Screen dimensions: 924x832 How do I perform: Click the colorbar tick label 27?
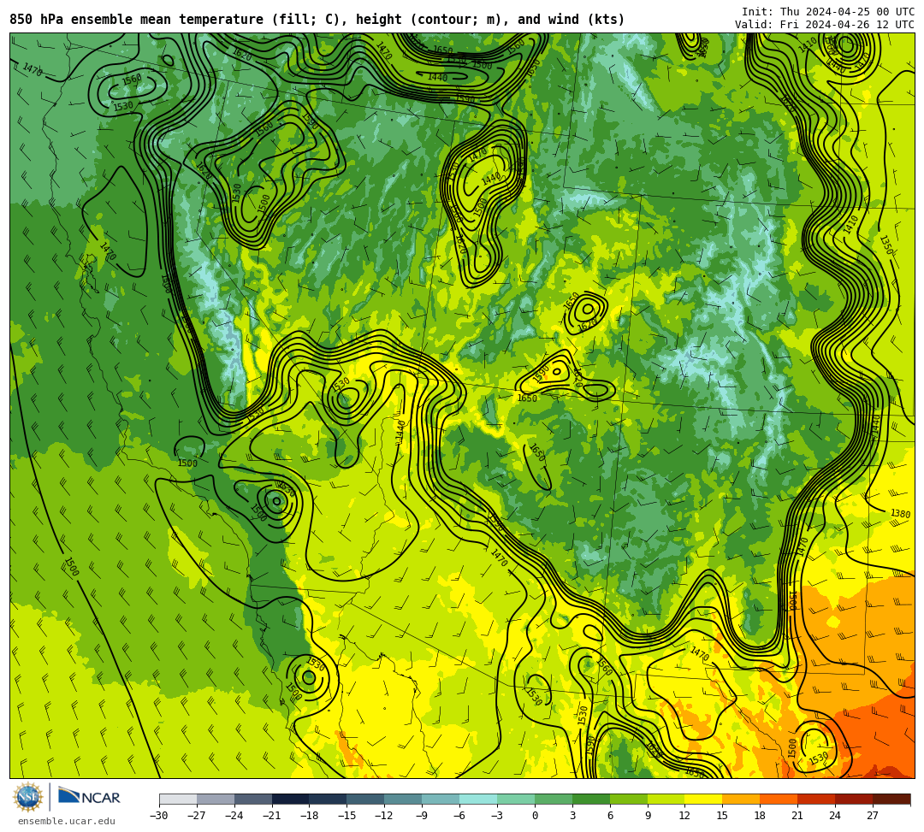pos(874,816)
